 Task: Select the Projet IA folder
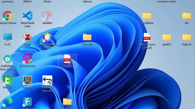point(186,37)
